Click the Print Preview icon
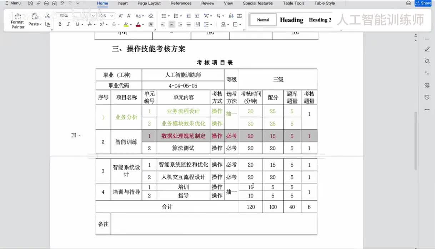The image size is (435, 249). [54, 3]
